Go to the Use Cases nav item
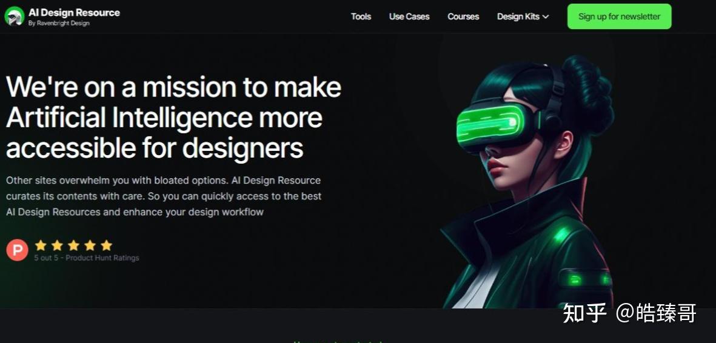This screenshot has height=343, width=716. [x=409, y=16]
